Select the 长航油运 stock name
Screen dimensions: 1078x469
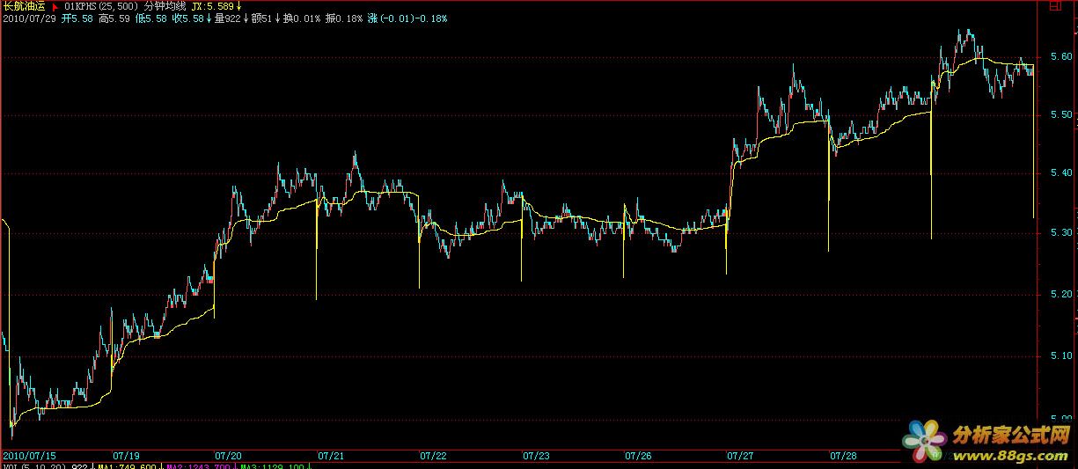point(24,6)
